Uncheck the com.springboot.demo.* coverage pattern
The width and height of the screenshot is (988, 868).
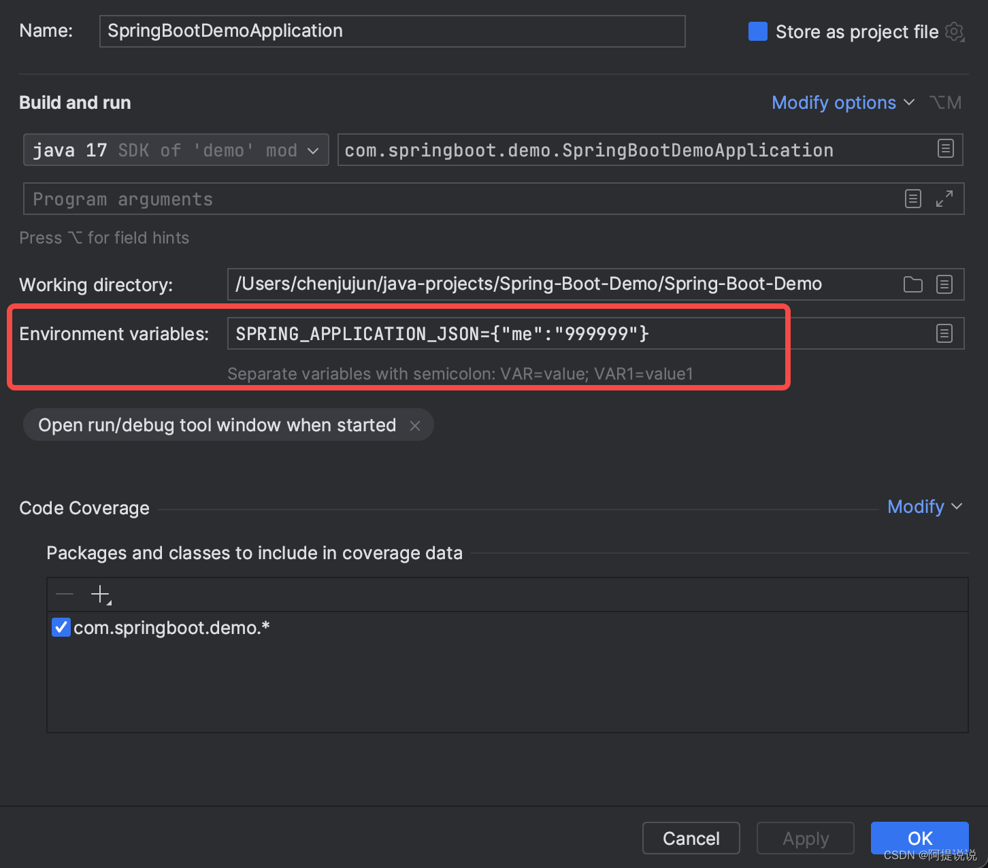click(61, 627)
